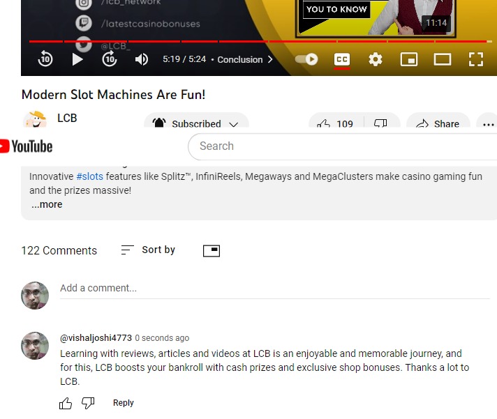Expand the Conclusion chapter chevron
The image size is (497, 419).
click(x=270, y=59)
